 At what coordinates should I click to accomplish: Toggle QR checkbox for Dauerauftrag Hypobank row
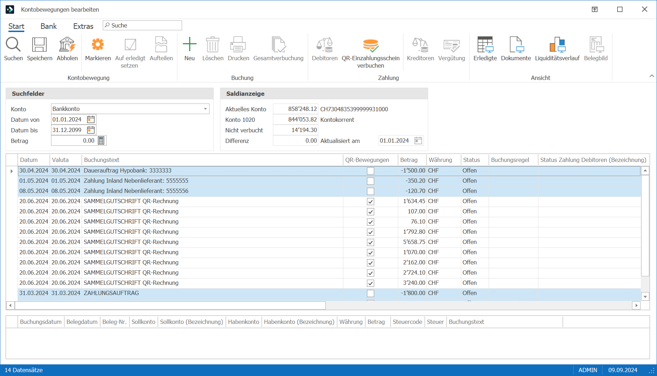pos(370,171)
